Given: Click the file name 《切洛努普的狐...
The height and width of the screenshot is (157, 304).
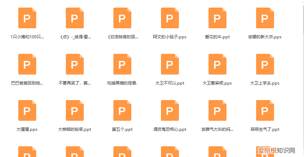Looking at the screenshot, I should pyautogui.click(x=122, y=37).
